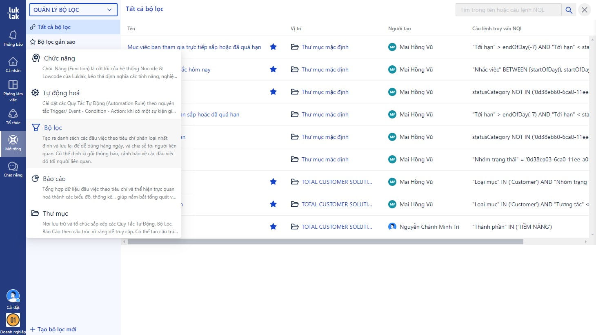Open Phòng làm việc workspace icon
The height and width of the screenshot is (335, 596).
coord(13,85)
